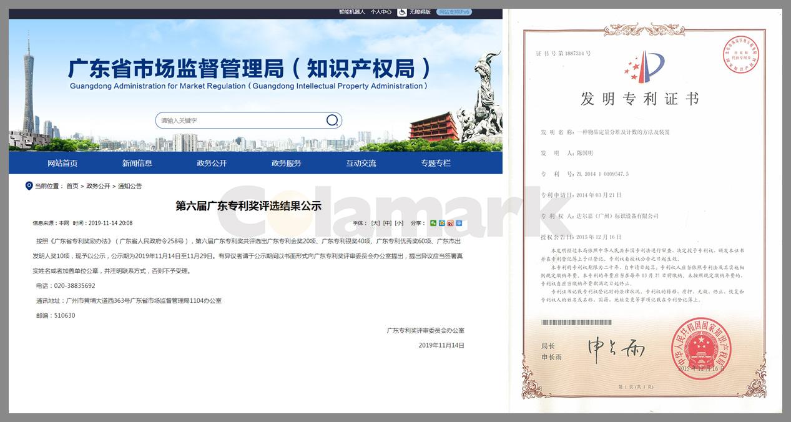Screen dimensions: 791x422
Task: Click the 信息来源：本网 source label
Action: tap(51, 223)
